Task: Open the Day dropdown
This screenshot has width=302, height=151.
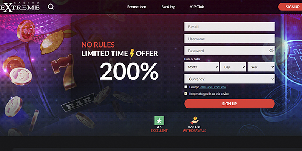Action: [x=233, y=67]
